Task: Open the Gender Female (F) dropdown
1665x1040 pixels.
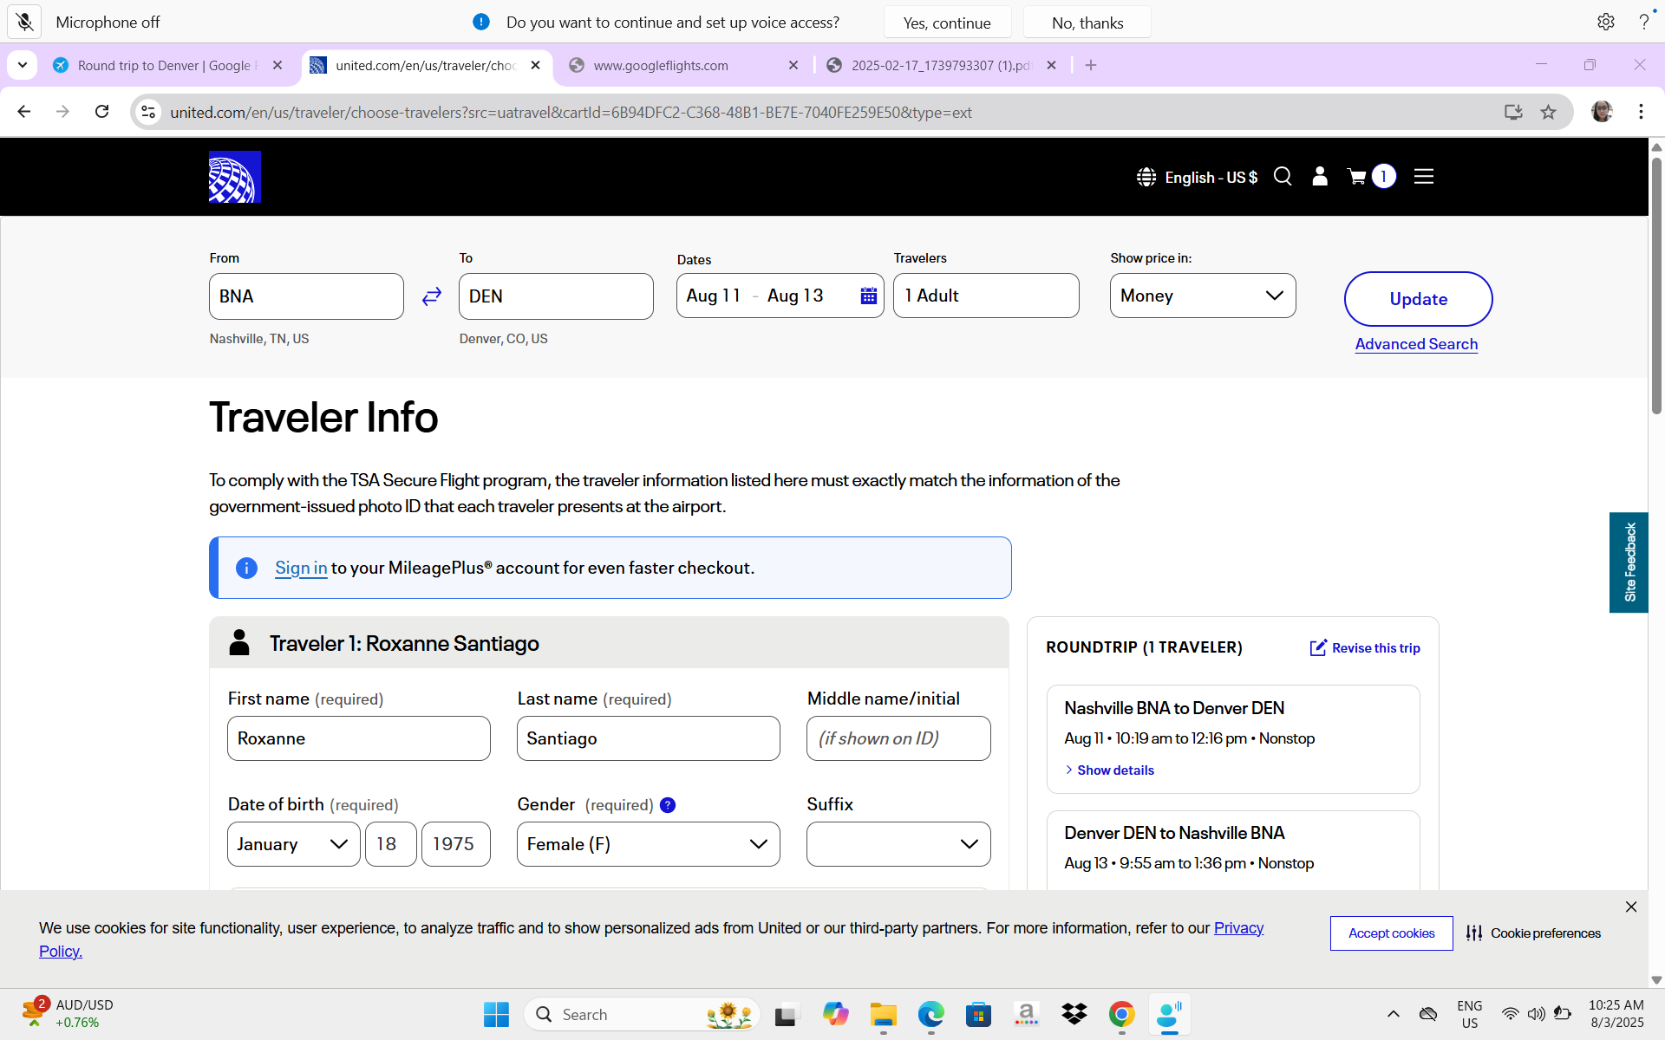Action: pos(648,844)
